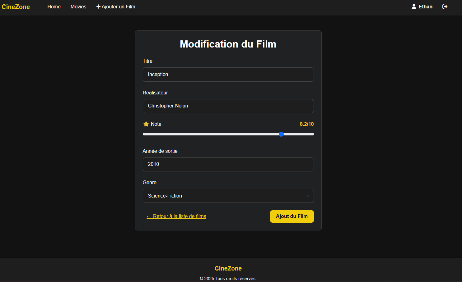The width and height of the screenshot is (462, 282).
Task: Click the Modification du Film heading
Action: 228,44
